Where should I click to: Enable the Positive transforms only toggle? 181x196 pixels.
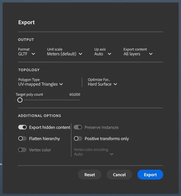click(78, 139)
